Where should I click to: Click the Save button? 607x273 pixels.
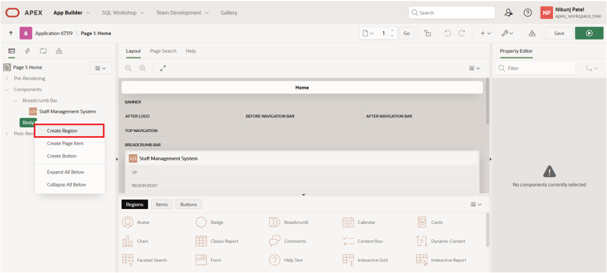click(x=558, y=33)
